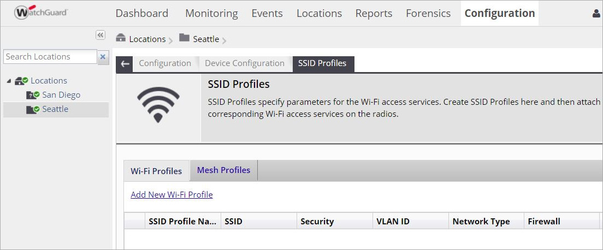Collapse the locations sidebar panel
The height and width of the screenshot is (250, 603).
(100, 35)
